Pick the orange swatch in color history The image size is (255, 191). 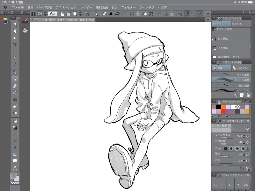point(223,107)
